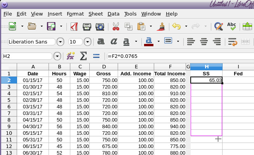Align cell content right
Viewport: 254px width, 155px height.
[x=217, y=42]
